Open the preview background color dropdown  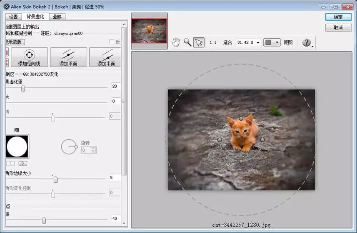click(x=272, y=42)
